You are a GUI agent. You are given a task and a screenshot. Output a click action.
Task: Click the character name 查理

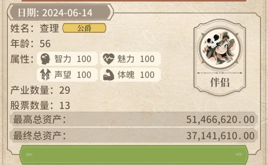coord(49,28)
